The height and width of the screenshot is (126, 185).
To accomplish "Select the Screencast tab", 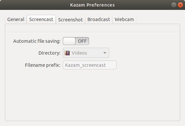I will (41, 19).
